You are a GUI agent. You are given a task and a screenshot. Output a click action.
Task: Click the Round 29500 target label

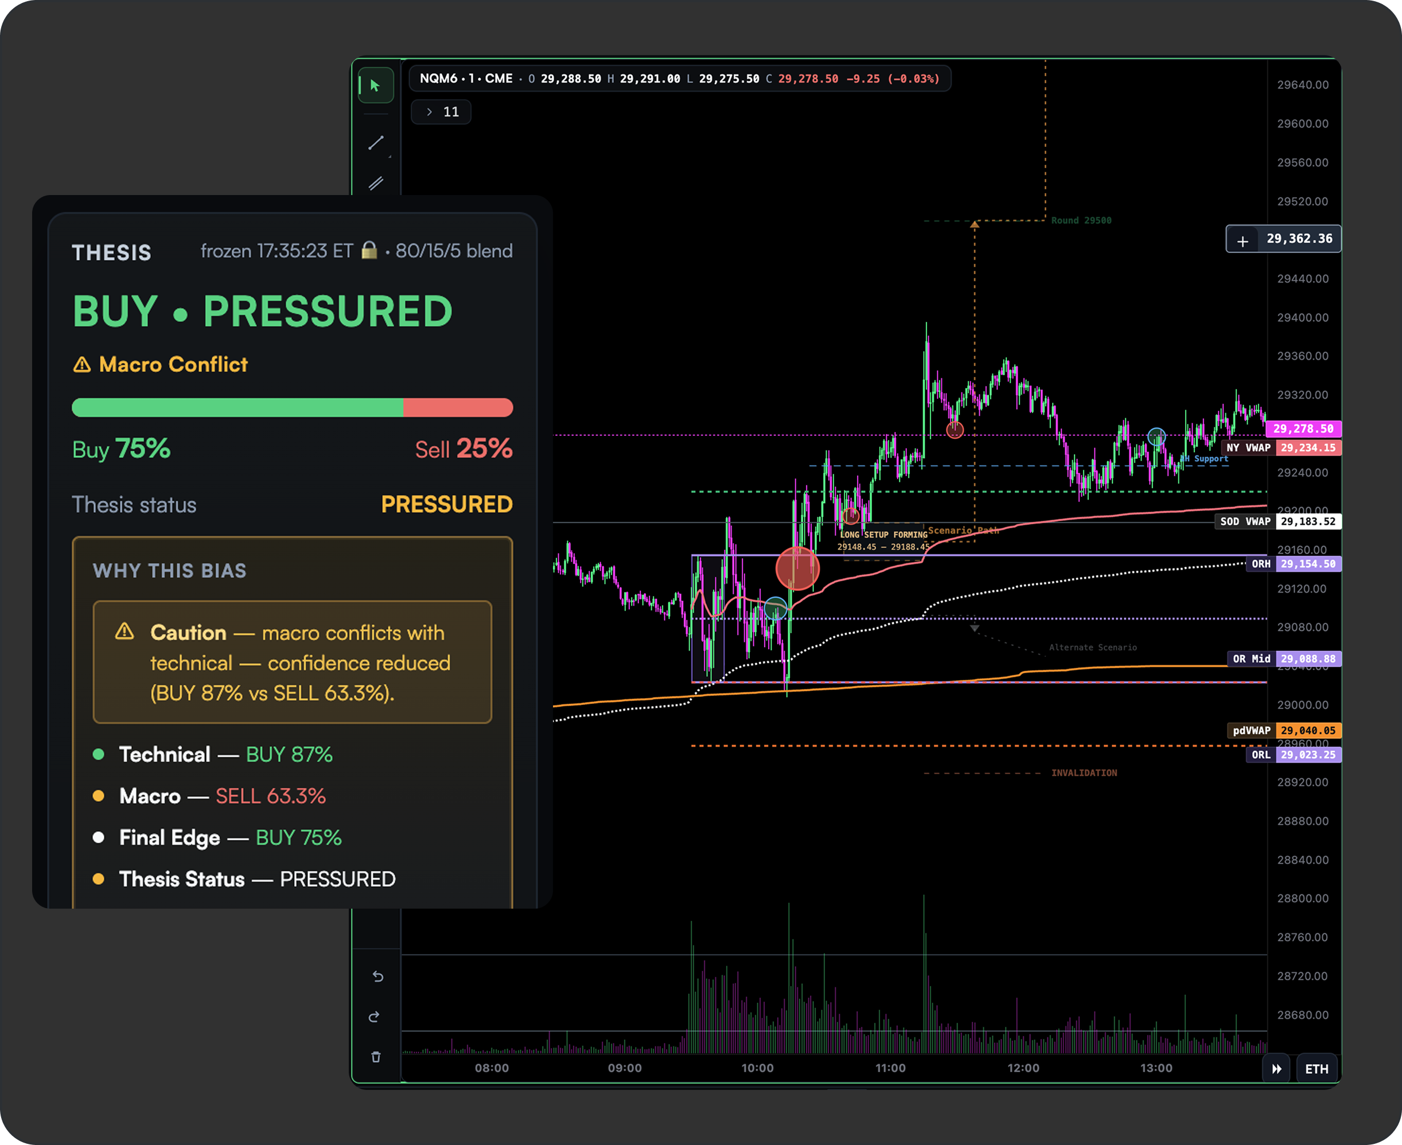(x=1081, y=220)
